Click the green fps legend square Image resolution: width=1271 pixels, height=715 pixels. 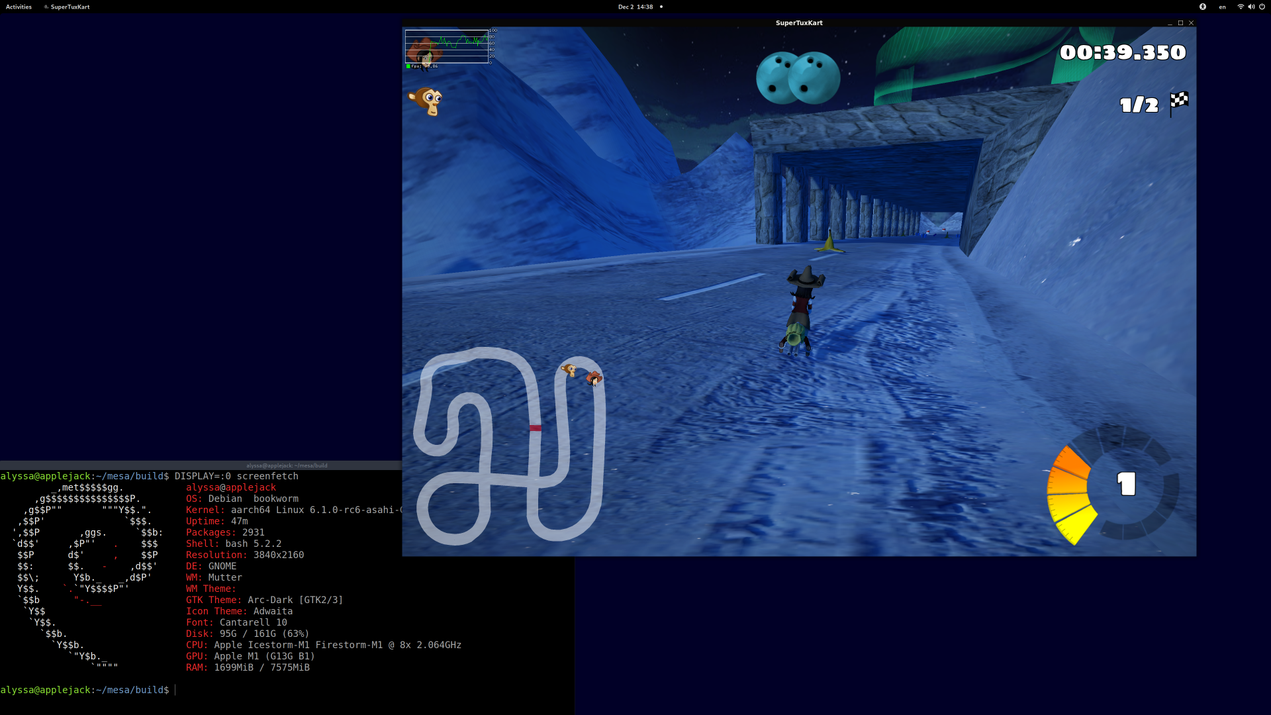408,66
